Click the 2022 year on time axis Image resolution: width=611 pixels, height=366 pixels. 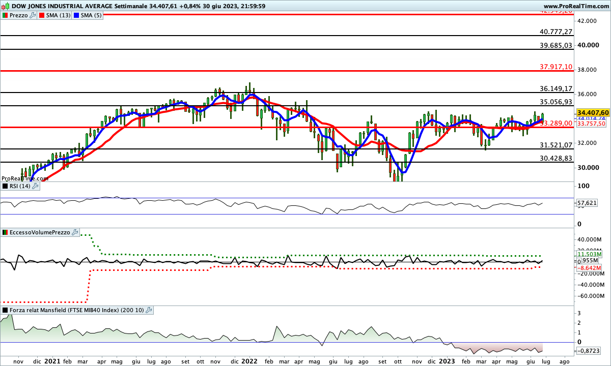point(249,361)
